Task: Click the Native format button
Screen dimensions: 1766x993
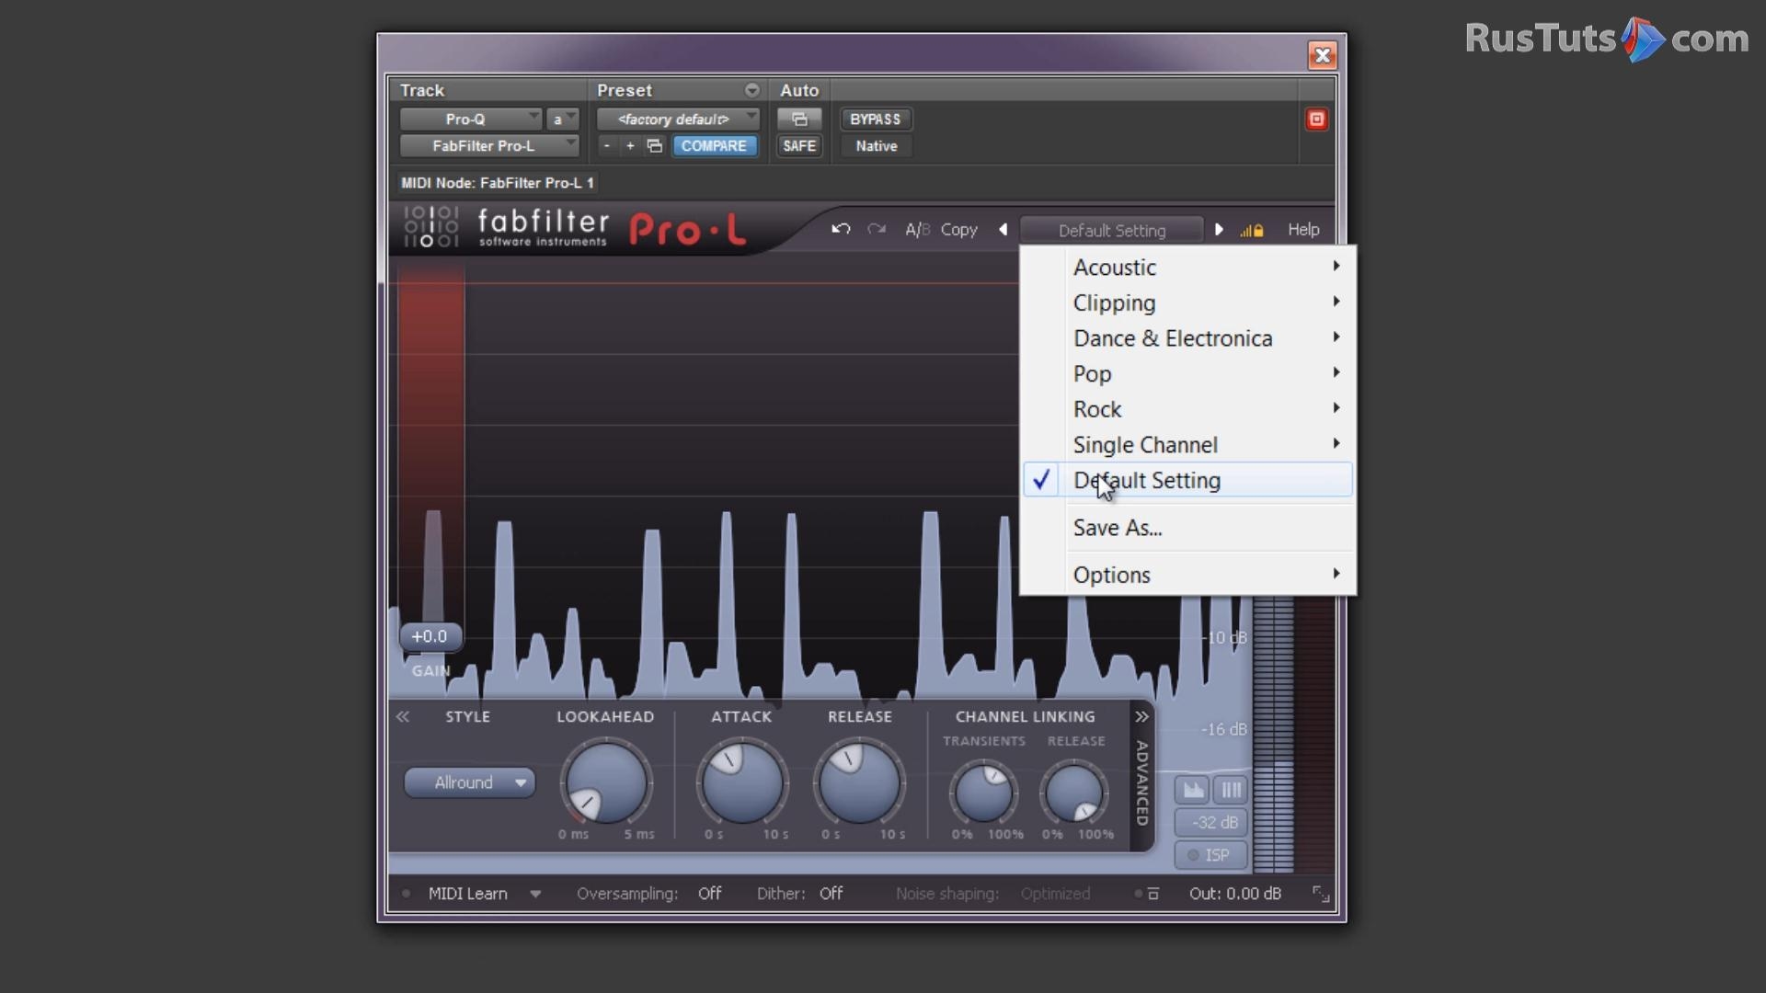Action: 876,146
